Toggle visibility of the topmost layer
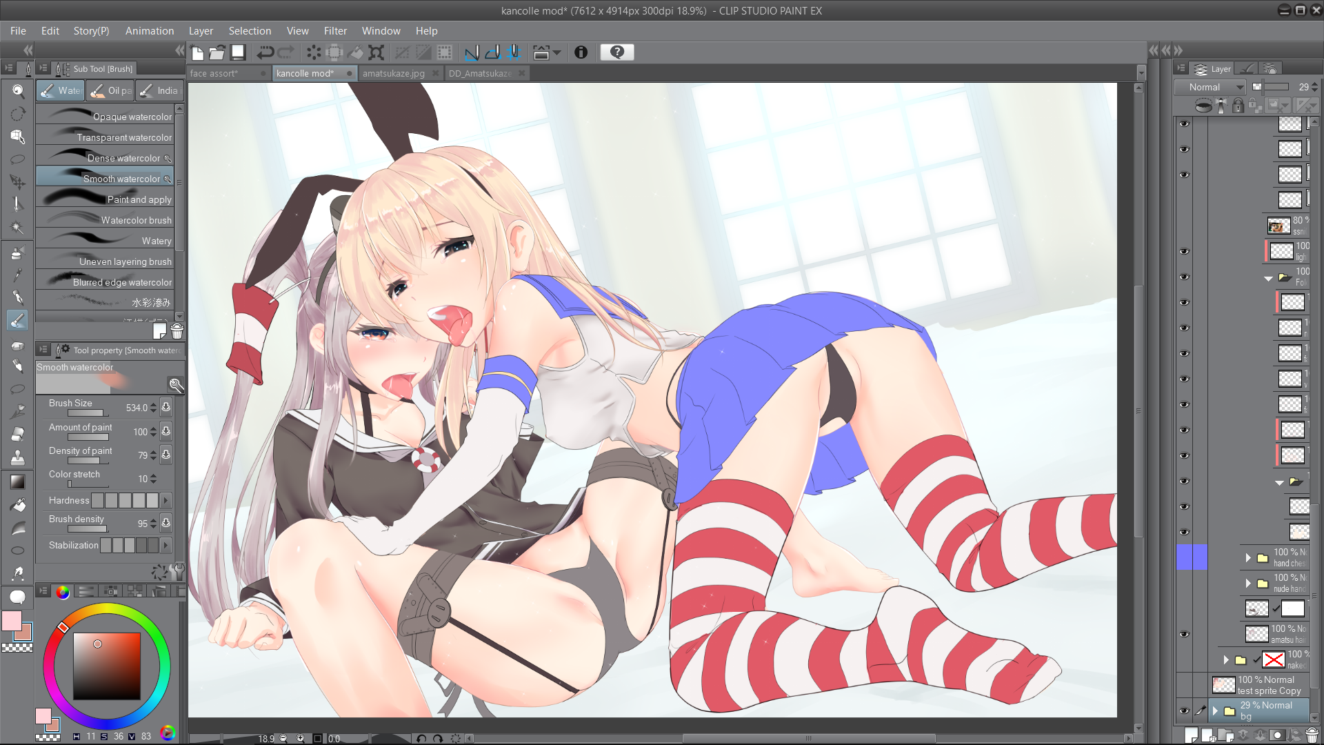The image size is (1324, 745). (1184, 124)
